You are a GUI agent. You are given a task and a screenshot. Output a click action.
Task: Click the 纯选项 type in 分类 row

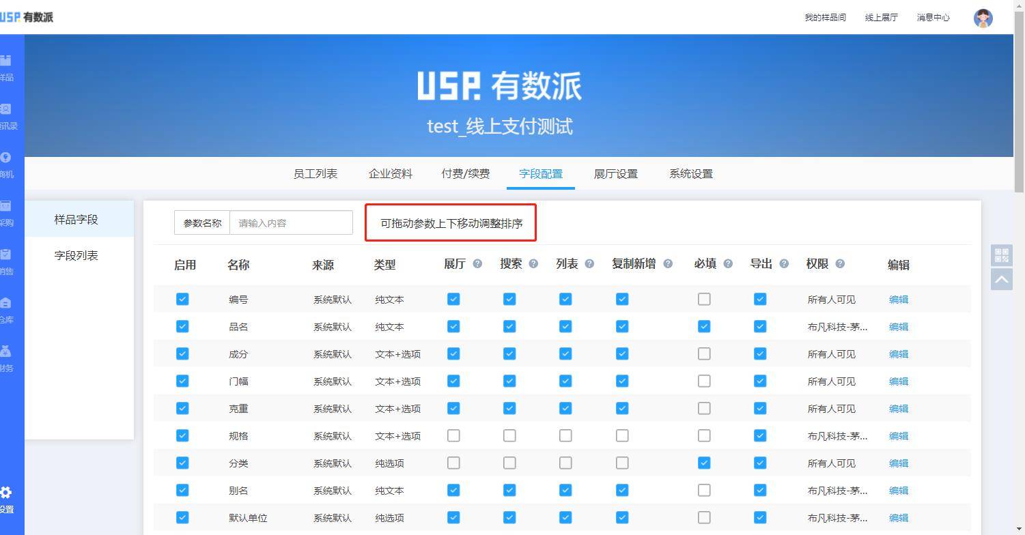point(389,463)
